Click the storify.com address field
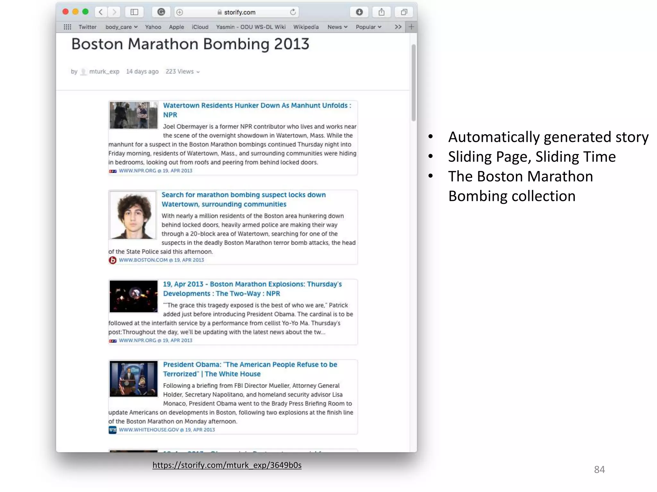 click(x=237, y=12)
